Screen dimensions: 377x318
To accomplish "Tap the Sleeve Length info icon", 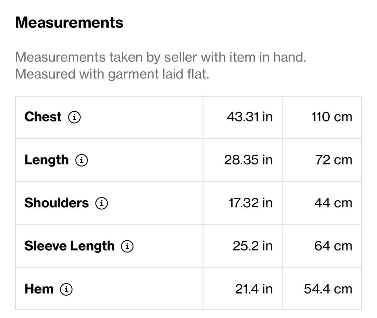I will (127, 246).
